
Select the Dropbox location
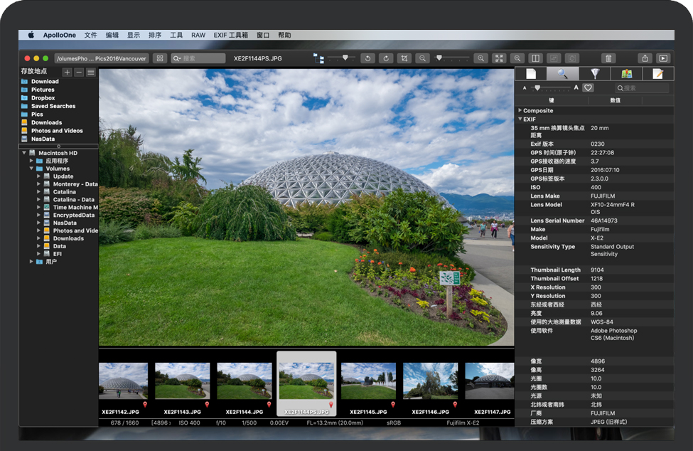click(x=43, y=98)
